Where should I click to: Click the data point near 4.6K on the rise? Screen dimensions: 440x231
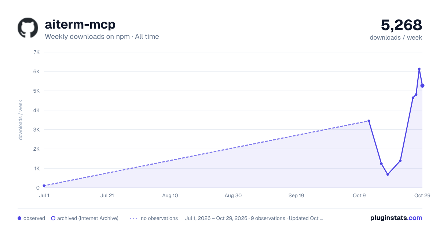413,98
